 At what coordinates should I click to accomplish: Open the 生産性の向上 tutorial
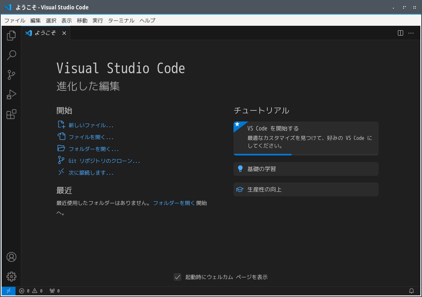coord(306,189)
